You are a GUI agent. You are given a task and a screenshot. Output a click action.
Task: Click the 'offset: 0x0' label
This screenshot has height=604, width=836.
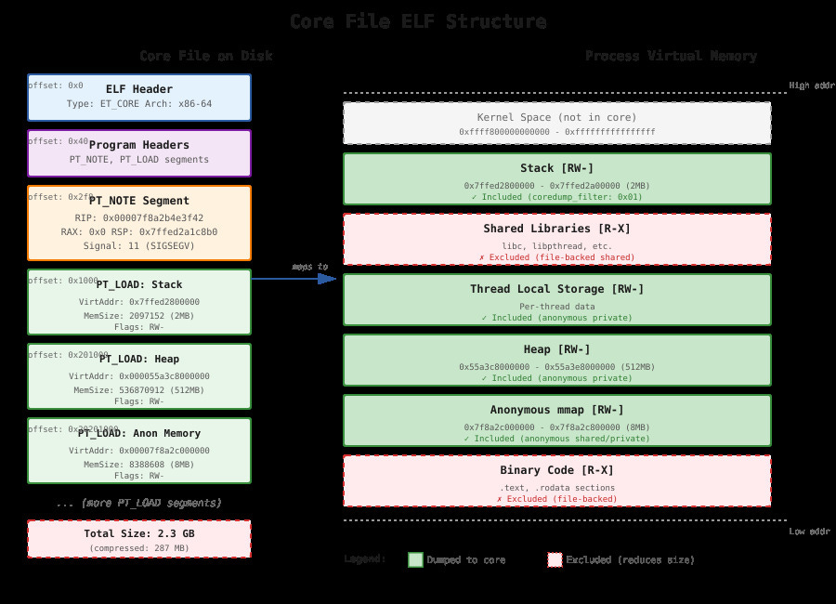coord(56,85)
